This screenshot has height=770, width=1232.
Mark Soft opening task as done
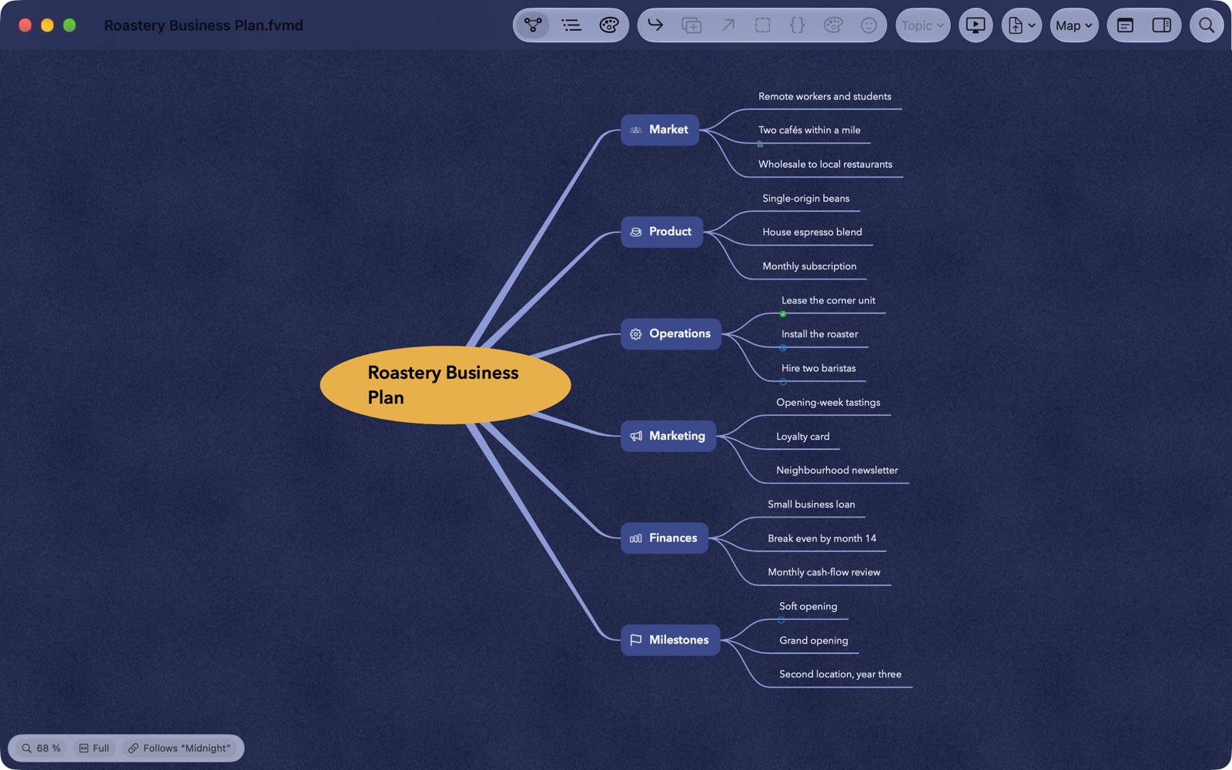tap(781, 620)
